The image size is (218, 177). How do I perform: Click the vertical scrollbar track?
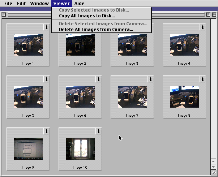click(x=213, y=89)
